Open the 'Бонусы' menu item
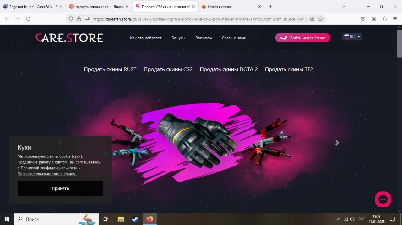 (178, 38)
